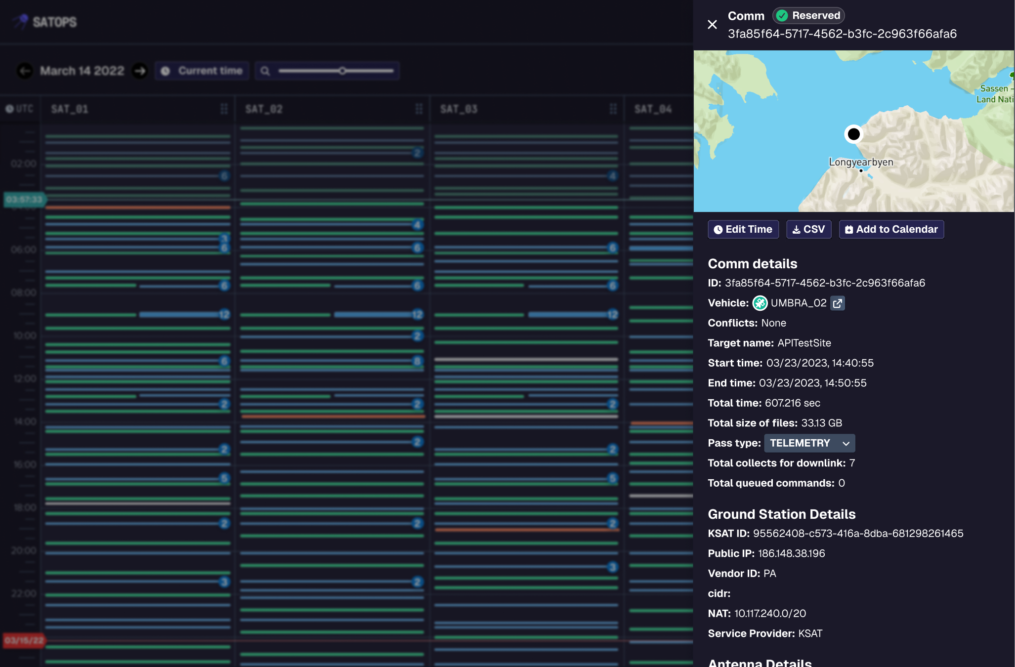The image size is (1015, 667).
Task: Go to previous day arrow
Action: point(25,71)
